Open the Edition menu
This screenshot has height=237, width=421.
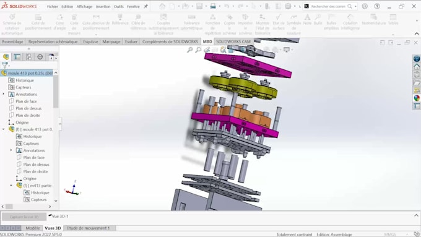tap(67, 6)
